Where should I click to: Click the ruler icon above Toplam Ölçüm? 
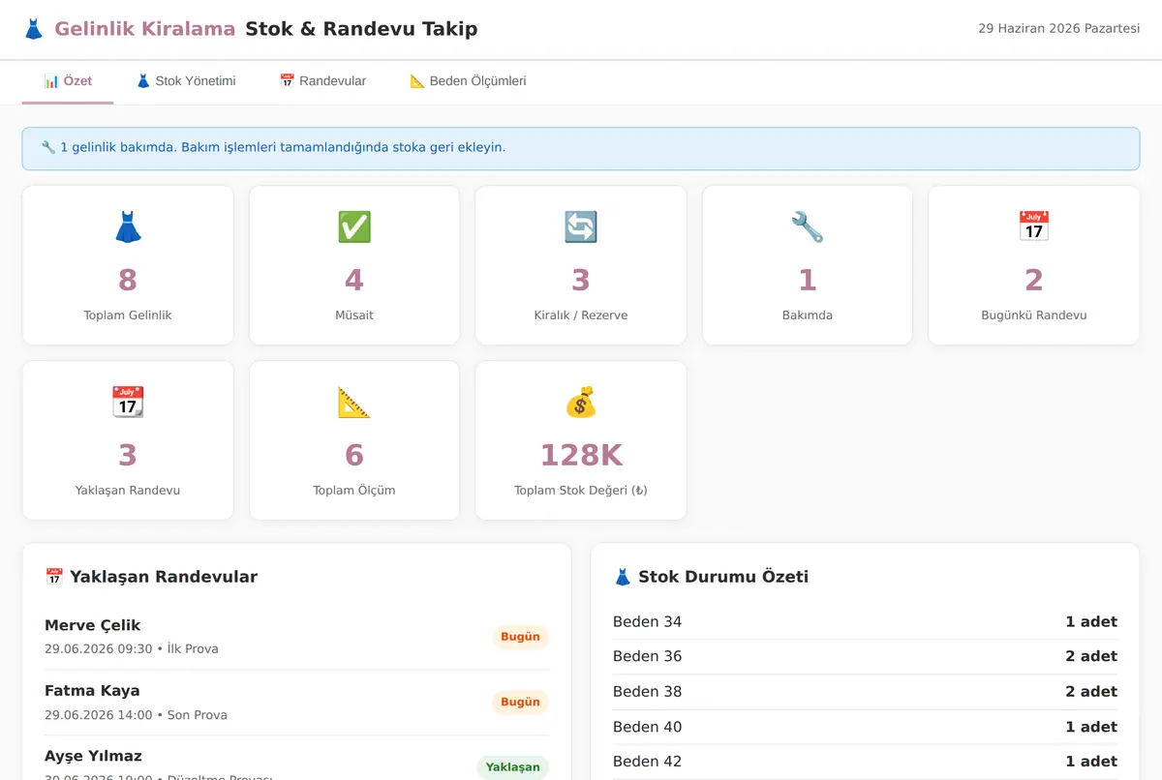(354, 403)
